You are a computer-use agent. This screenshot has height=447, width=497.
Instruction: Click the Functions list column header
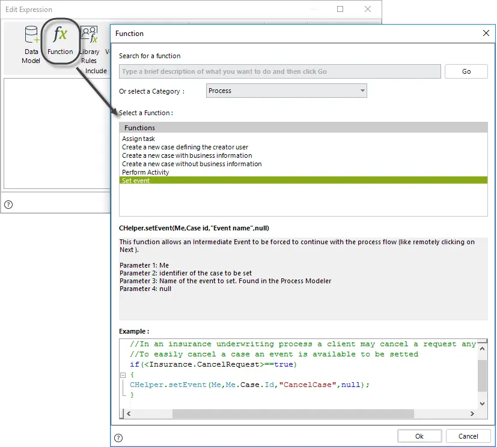pos(303,128)
